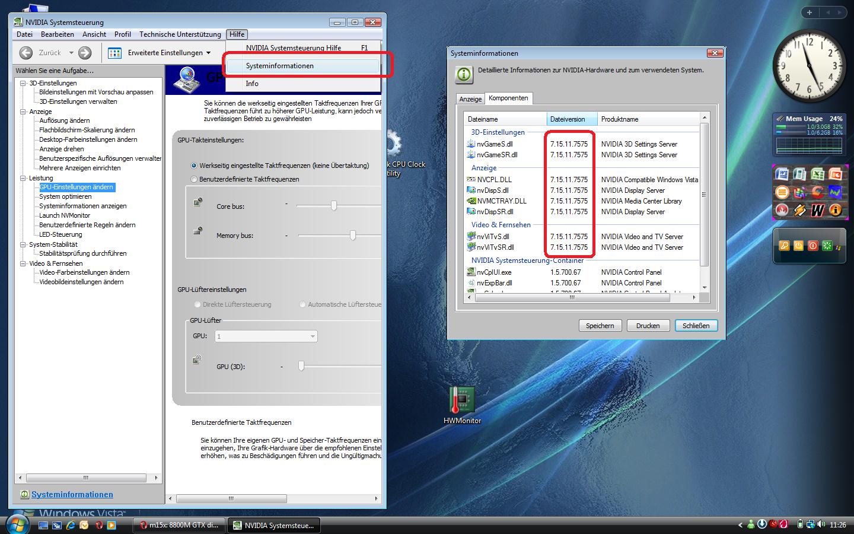
Task: Switch to the Komponenten tab
Action: 508,98
